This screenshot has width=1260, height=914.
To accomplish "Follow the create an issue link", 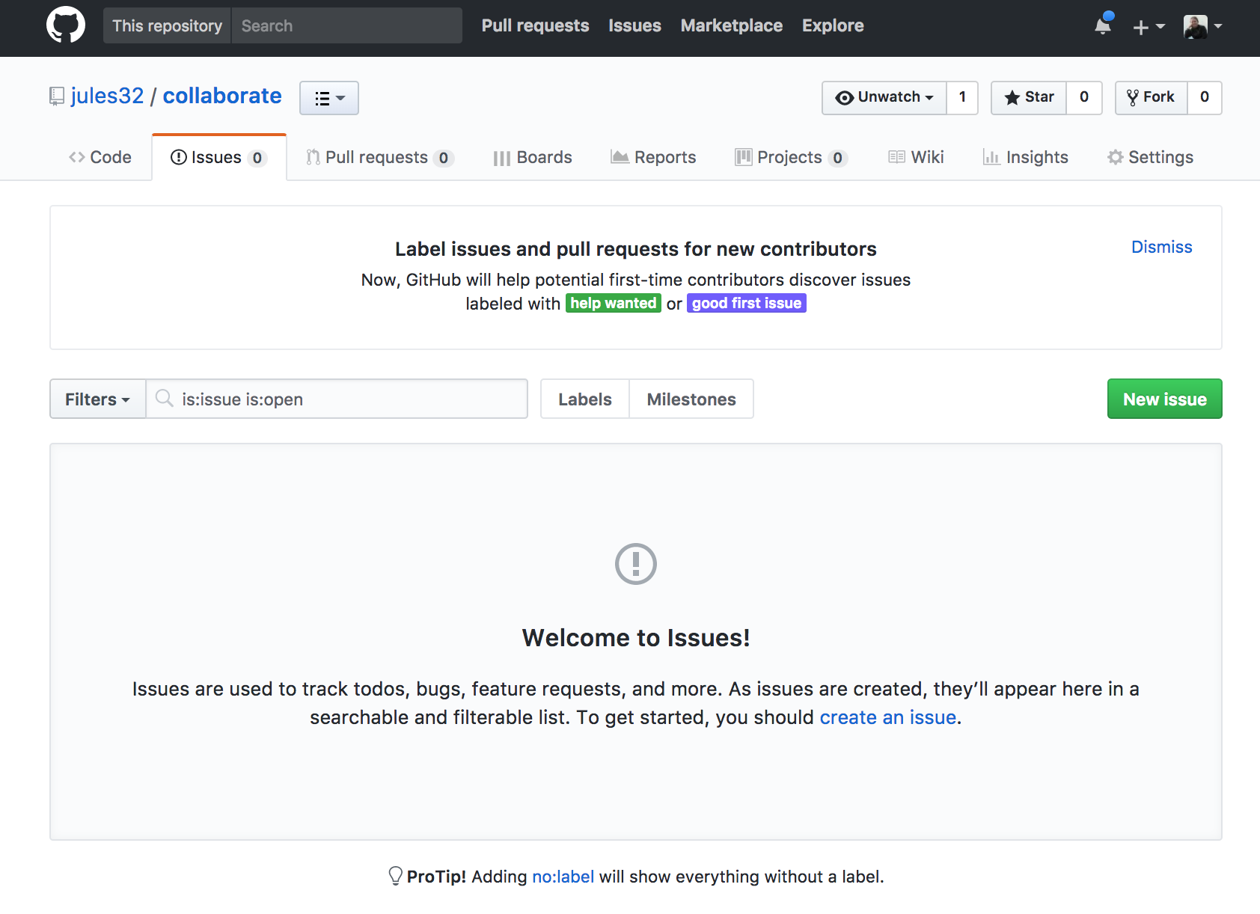I will [888, 717].
